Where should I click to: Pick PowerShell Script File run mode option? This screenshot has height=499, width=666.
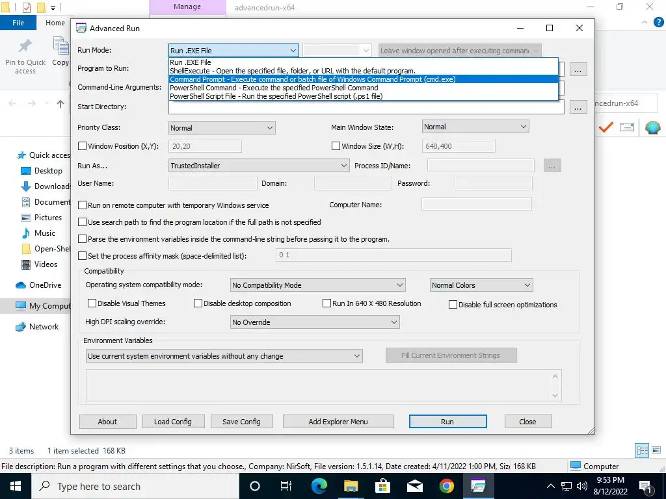click(363, 96)
